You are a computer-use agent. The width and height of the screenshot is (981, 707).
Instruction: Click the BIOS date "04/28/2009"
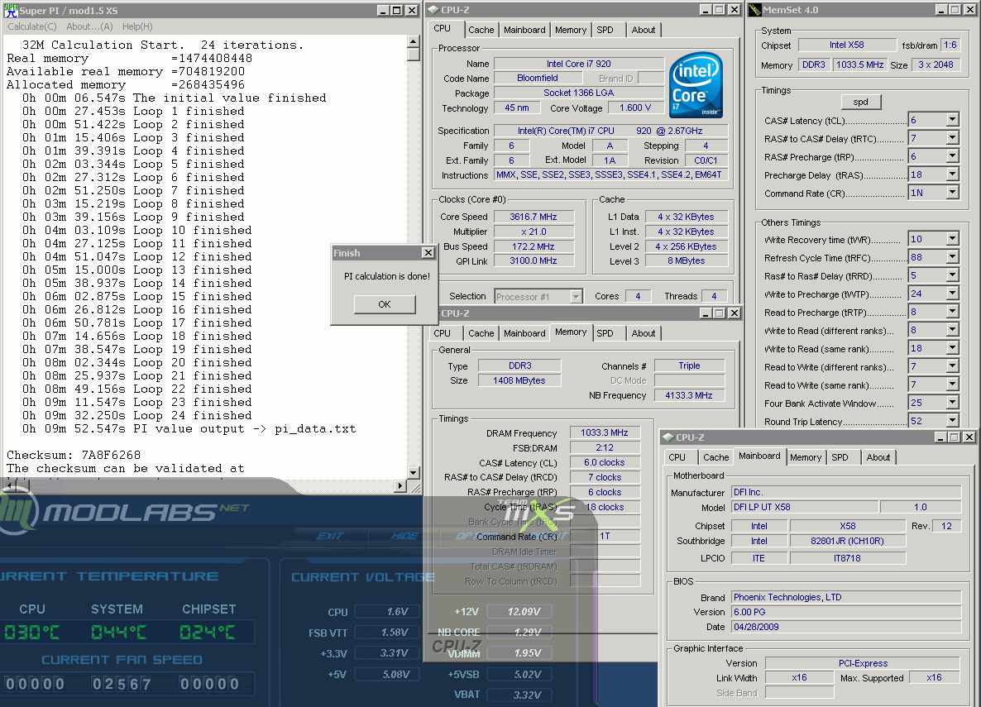pos(846,626)
